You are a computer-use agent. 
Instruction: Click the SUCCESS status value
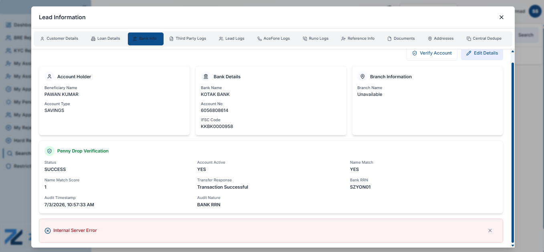click(55, 169)
